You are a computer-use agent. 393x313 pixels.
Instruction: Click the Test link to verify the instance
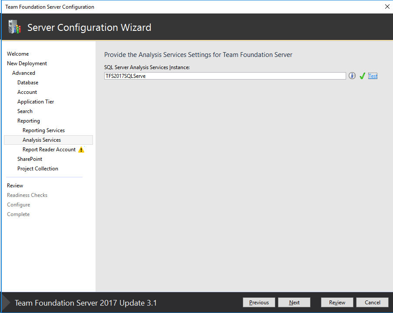click(x=373, y=75)
